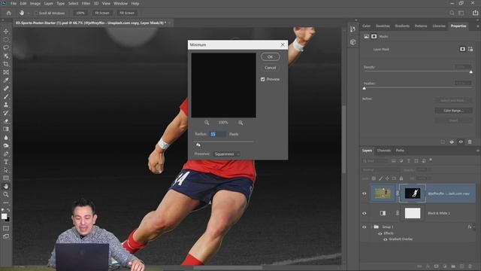Collapse Group 1 effects list arrow

(474, 227)
